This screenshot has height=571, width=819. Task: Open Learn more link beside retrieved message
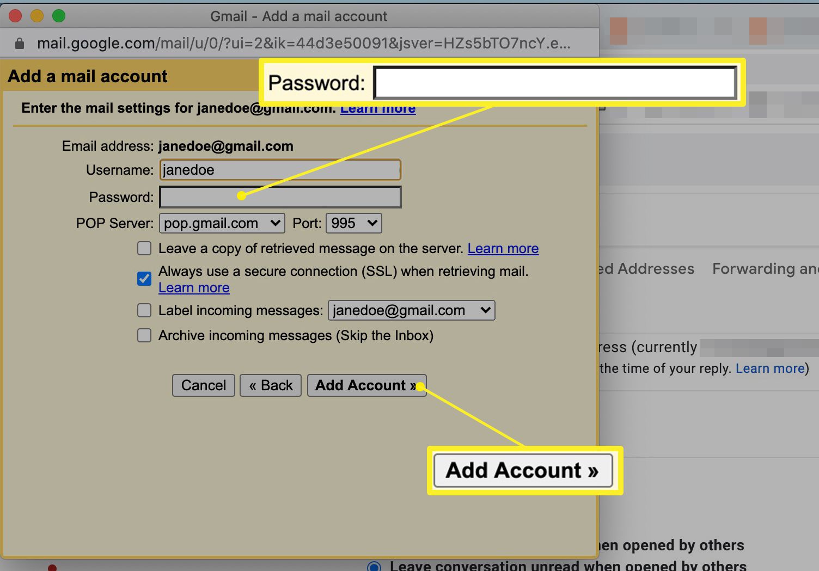click(503, 249)
